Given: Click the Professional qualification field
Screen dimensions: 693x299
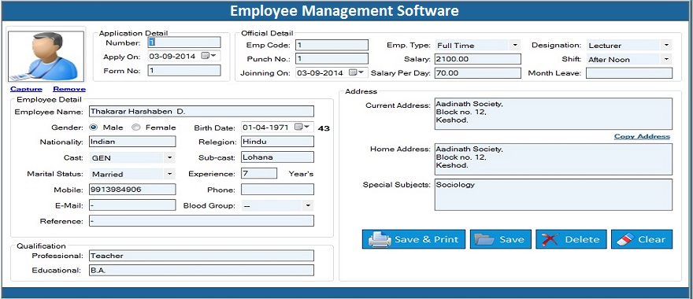Looking at the screenshot, I should pos(202,256).
